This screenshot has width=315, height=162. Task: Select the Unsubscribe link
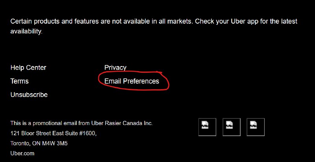(29, 95)
